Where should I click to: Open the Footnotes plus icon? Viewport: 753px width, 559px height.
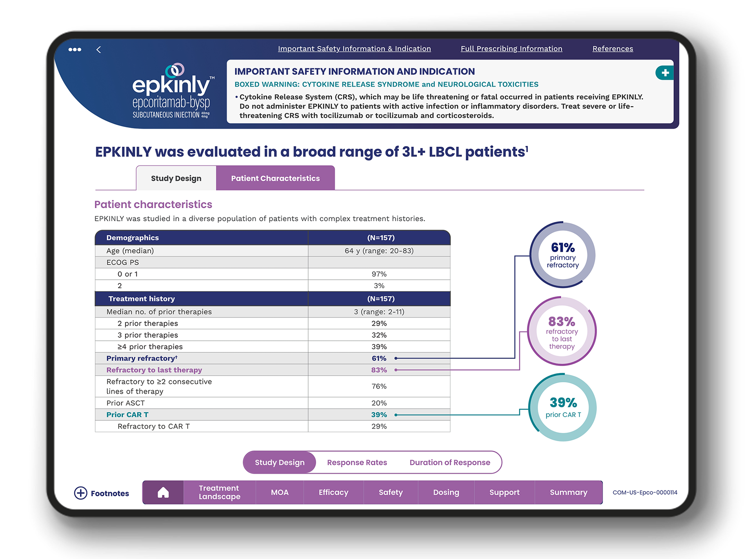click(x=81, y=493)
